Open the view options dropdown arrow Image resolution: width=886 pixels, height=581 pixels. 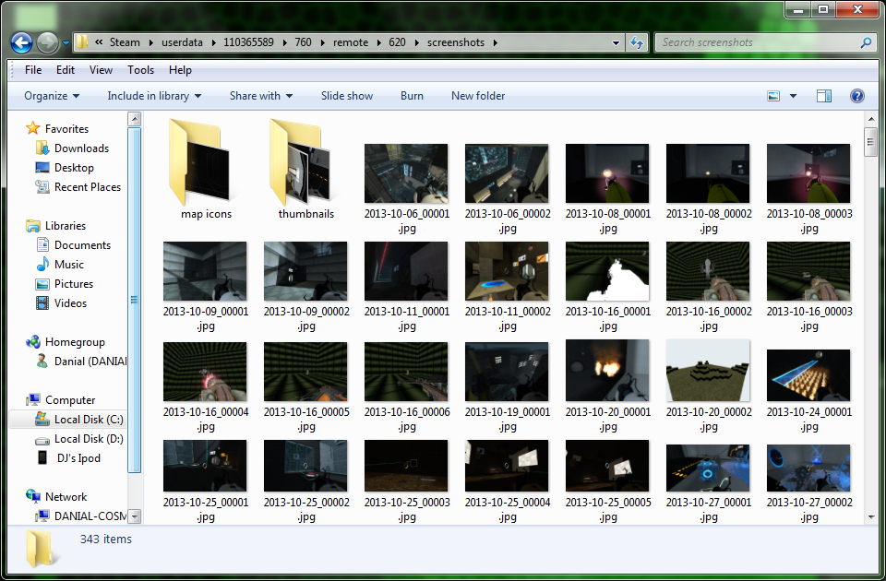793,96
